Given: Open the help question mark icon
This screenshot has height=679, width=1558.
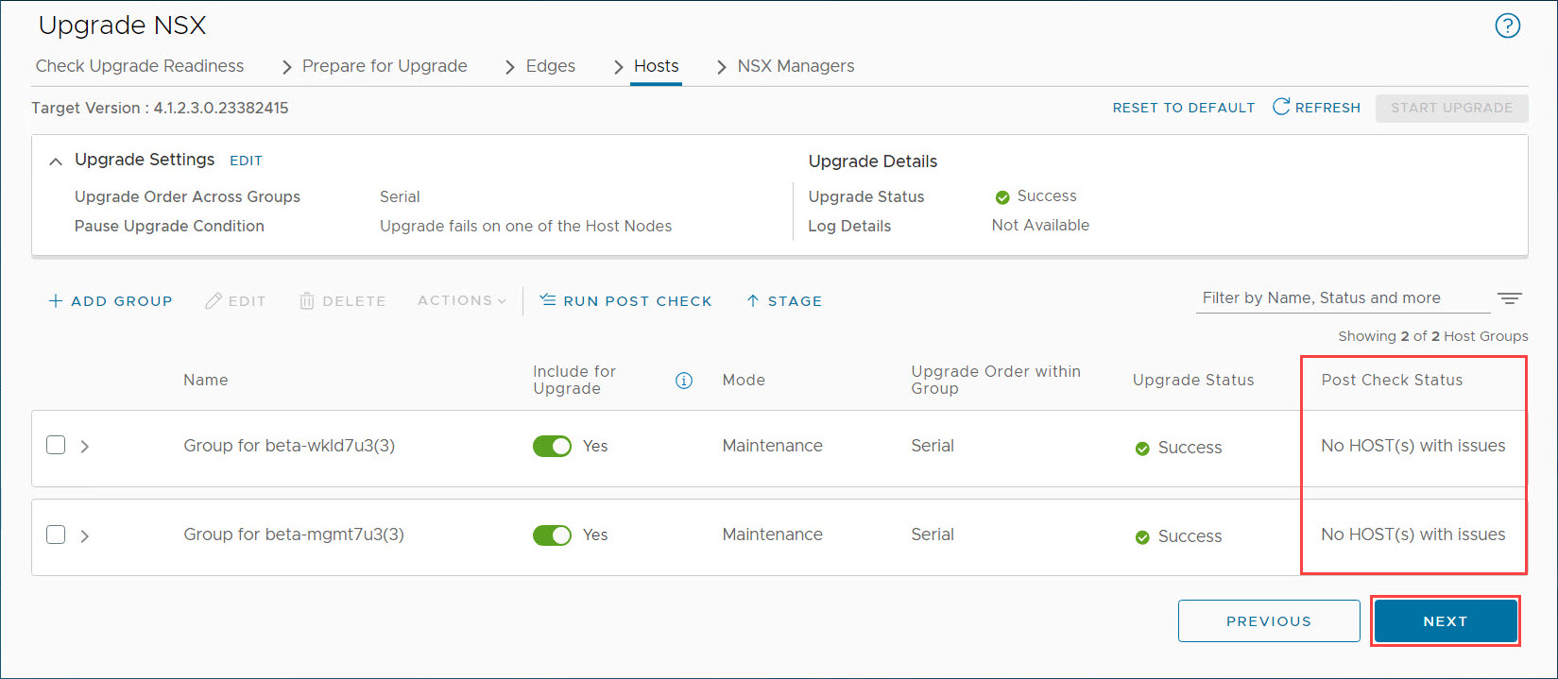Looking at the screenshot, I should tap(1507, 26).
